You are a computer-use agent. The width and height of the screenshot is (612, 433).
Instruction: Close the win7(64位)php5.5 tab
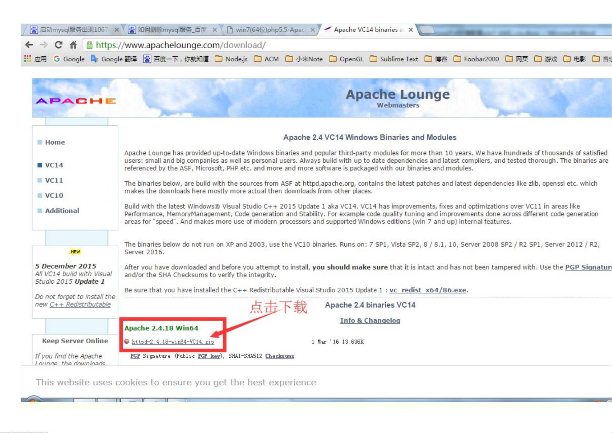pyautogui.click(x=312, y=30)
